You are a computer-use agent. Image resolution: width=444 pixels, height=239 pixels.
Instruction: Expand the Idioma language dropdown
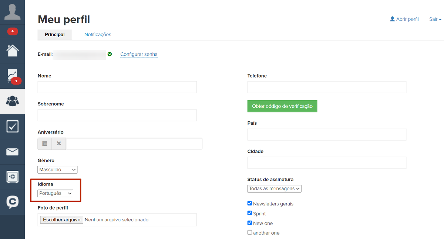click(x=55, y=193)
